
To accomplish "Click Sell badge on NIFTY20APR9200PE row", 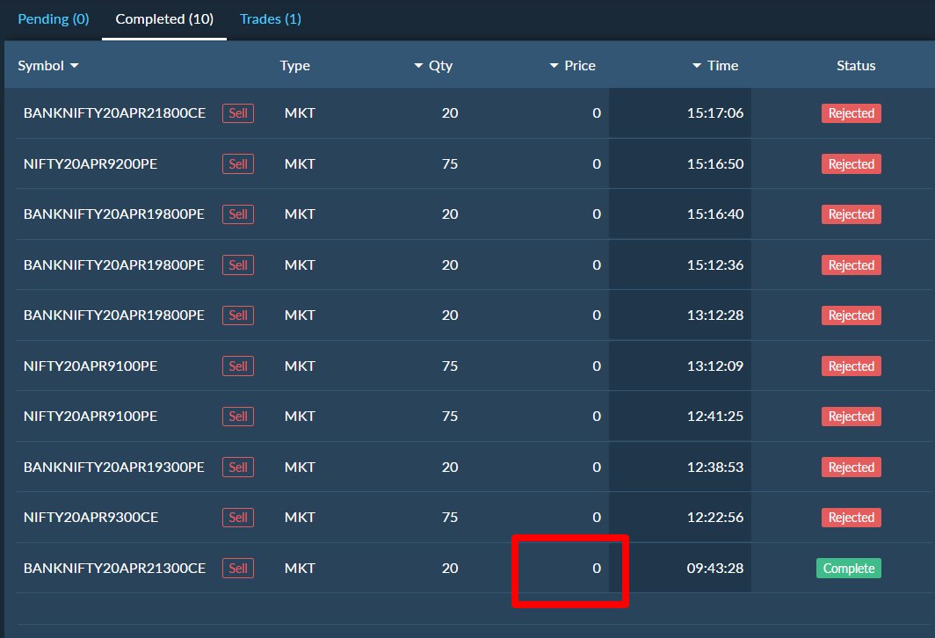I will point(238,164).
